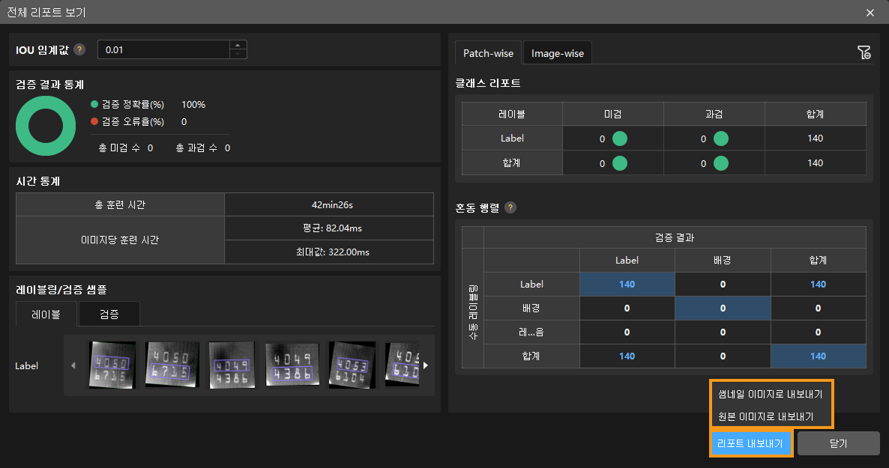Open the first thumbnail showing 4050 6715

click(112, 365)
